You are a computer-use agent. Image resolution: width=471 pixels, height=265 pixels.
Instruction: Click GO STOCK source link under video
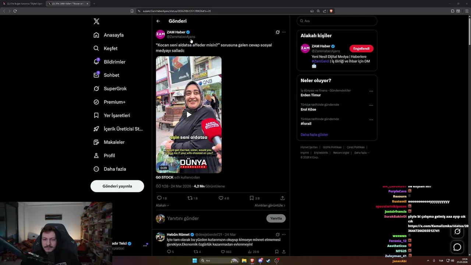(164, 177)
